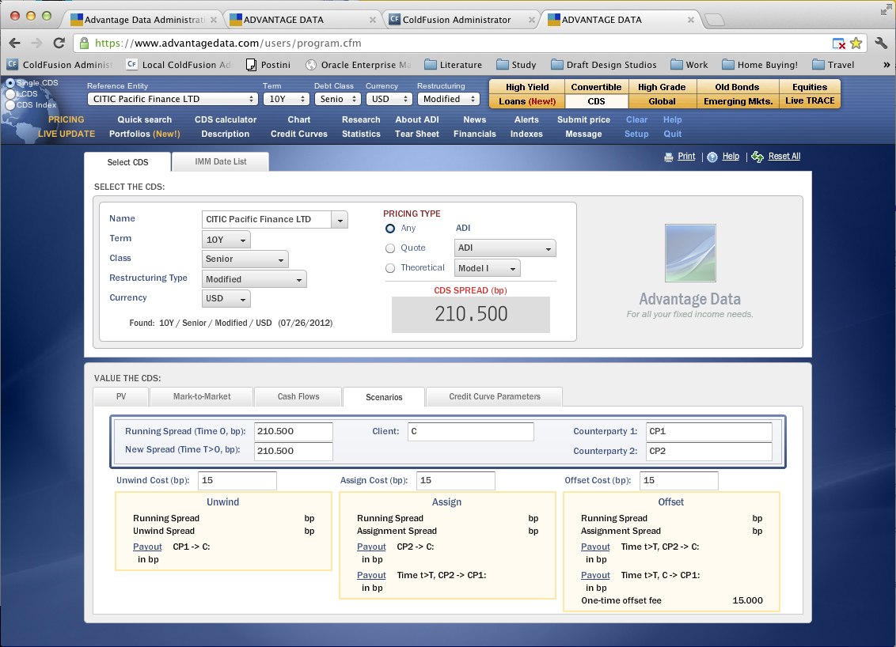Viewport: 896px width, 647px height.
Task: Open a new browser tab
Action: pyautogui.click(x=714, y=20)
